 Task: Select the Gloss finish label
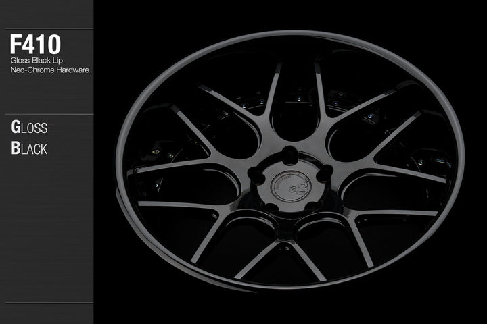(x=29, y=127)
